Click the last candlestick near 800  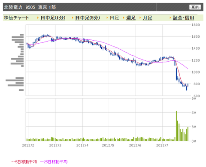188,85
